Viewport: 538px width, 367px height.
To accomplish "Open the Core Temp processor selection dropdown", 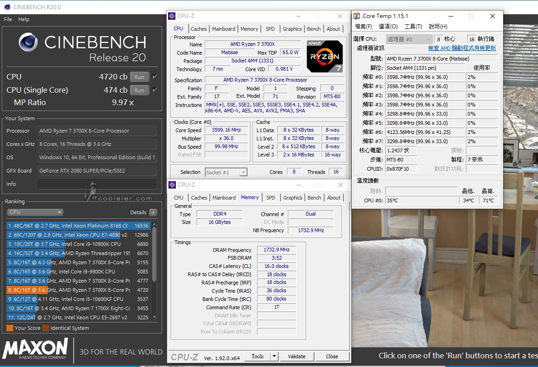I will tap(409, 39).
